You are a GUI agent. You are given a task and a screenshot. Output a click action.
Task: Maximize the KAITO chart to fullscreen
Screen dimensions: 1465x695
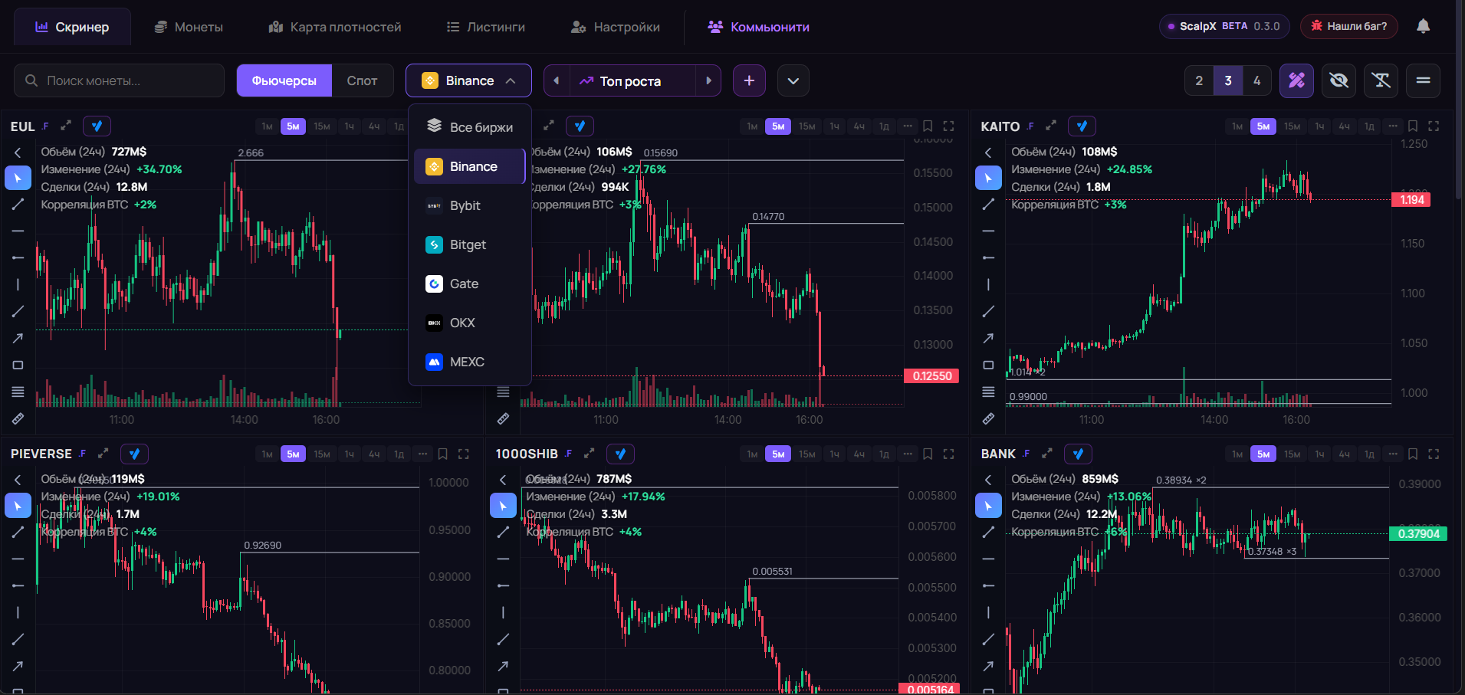click(1434, 126)
